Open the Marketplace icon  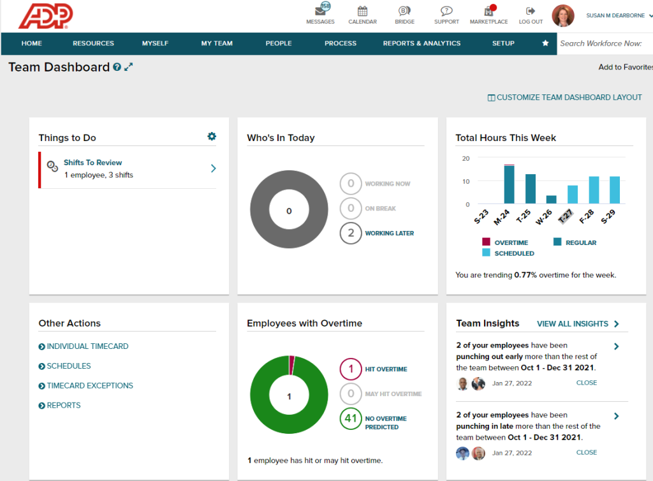tap(488, 11)
